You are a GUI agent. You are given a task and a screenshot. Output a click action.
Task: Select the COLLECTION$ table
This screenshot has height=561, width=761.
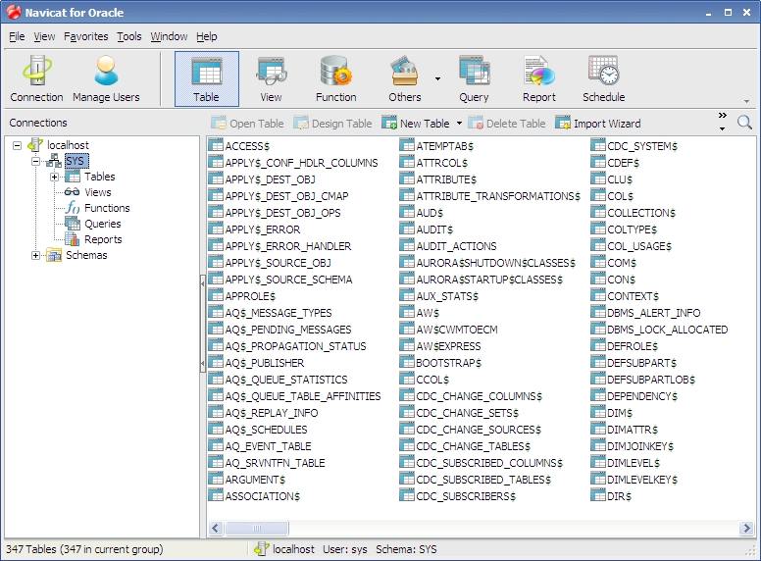641,213
